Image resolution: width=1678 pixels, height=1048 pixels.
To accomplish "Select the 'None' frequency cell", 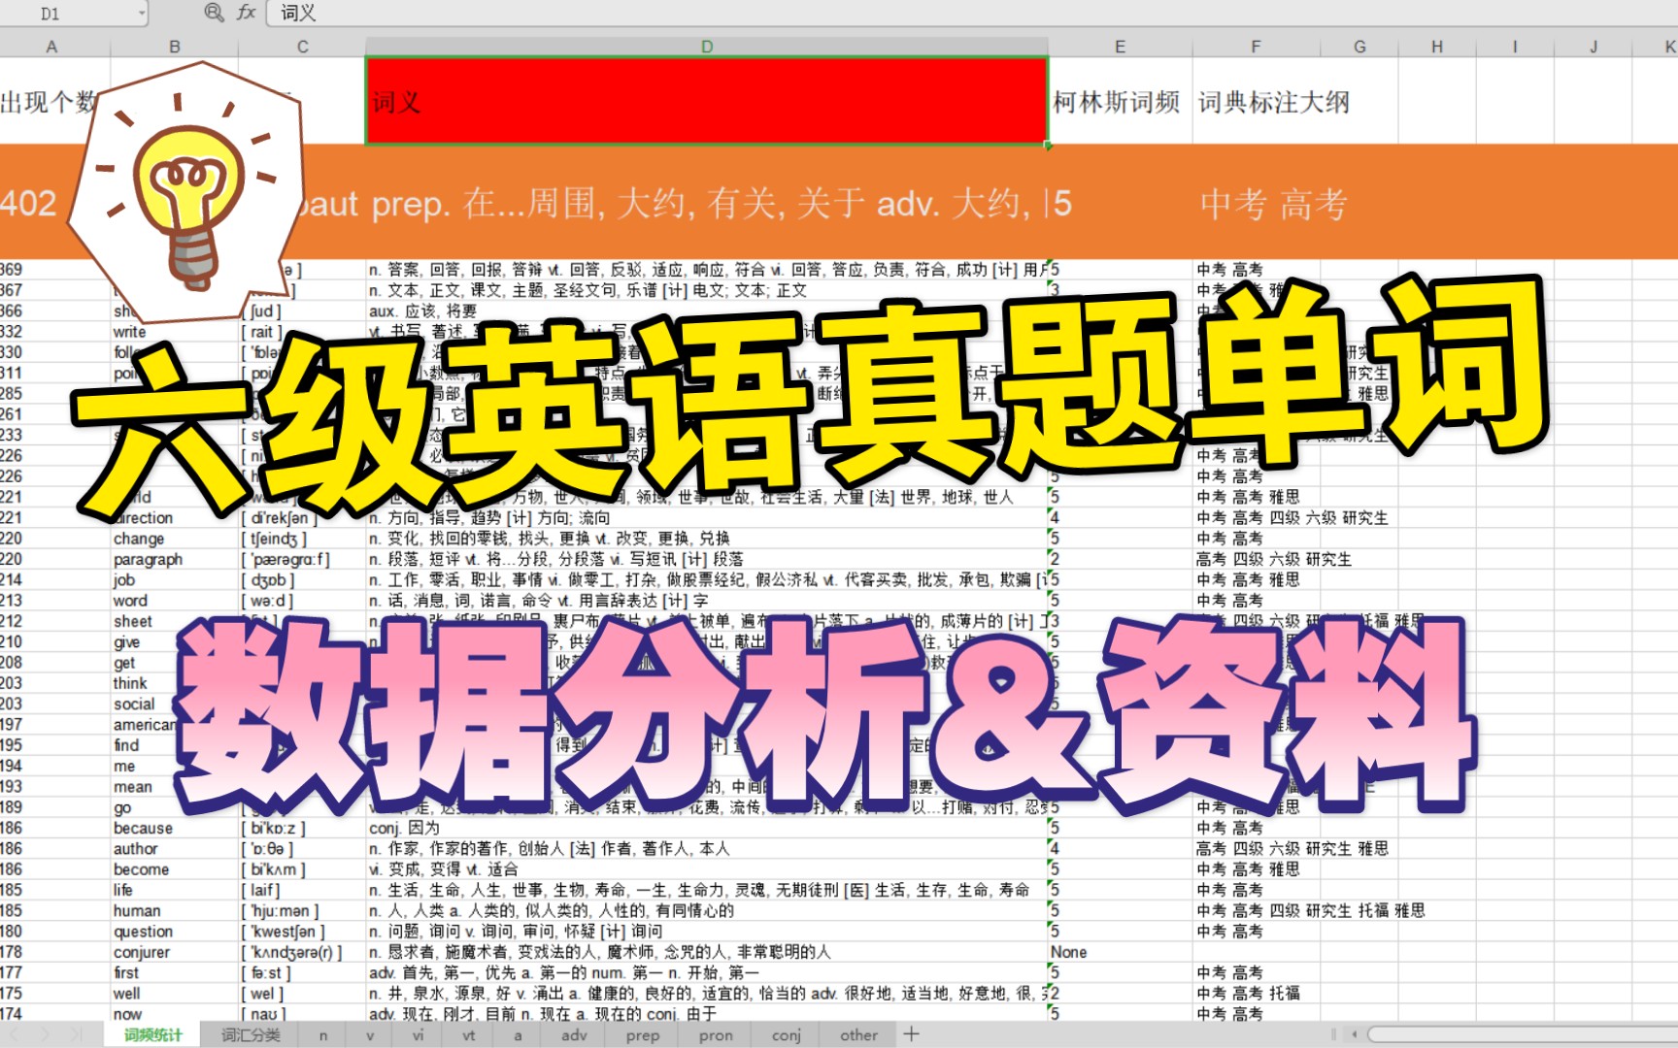I will click(x=1121, y=952).
